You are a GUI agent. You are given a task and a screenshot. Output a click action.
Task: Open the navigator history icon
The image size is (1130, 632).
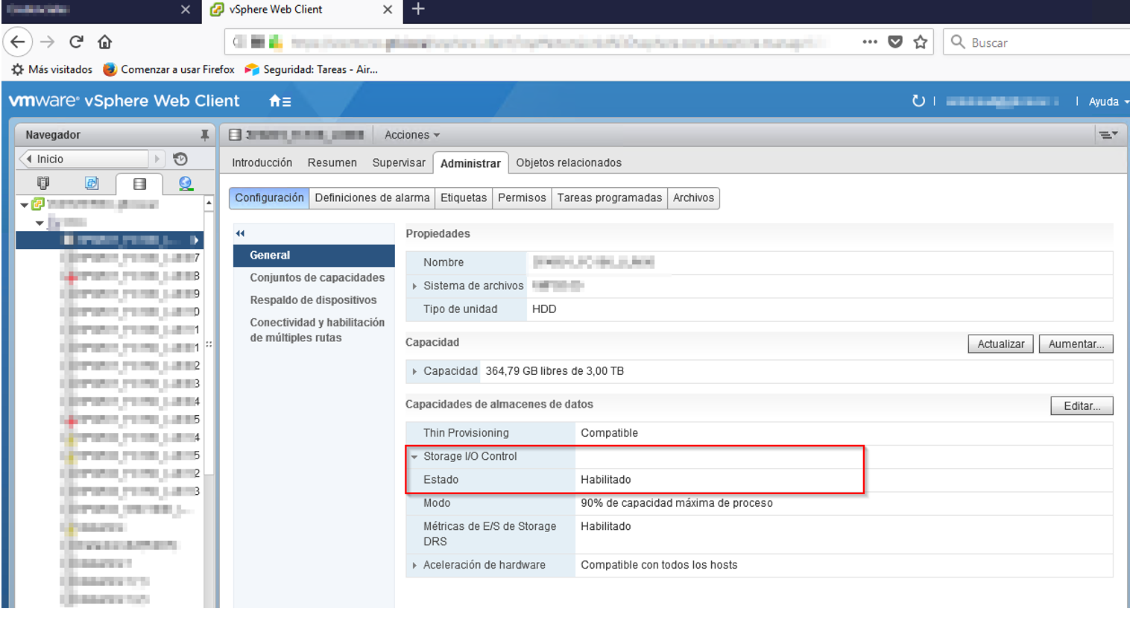click(180, 159)
